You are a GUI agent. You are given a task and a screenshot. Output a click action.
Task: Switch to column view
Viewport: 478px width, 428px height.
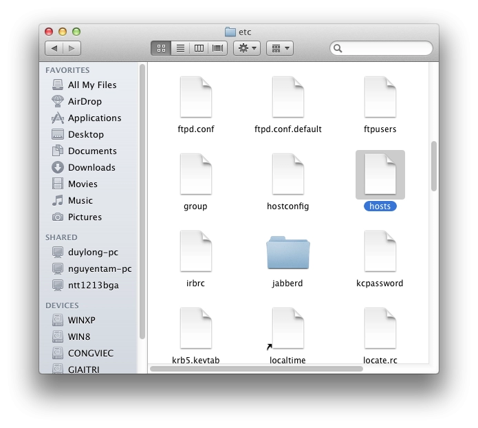point(199,48)
